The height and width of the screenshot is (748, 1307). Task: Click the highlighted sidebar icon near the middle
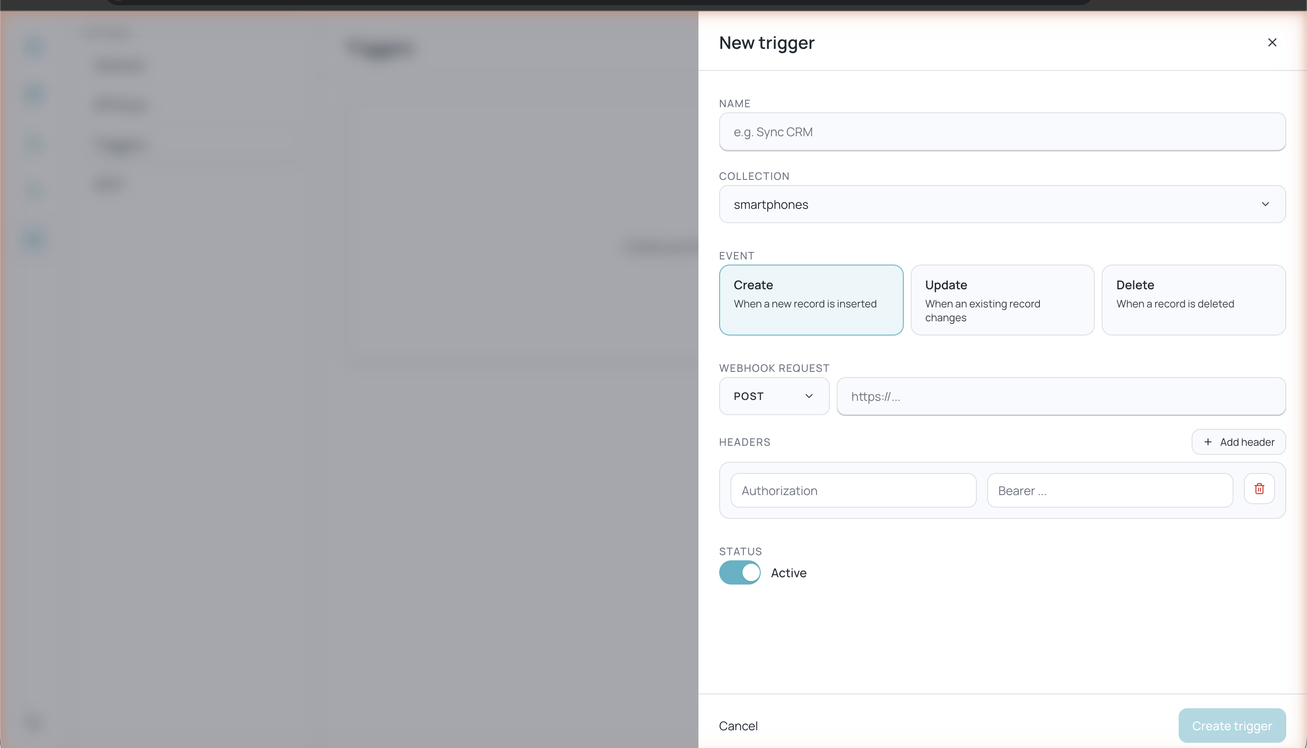click(x=33, y=239)
